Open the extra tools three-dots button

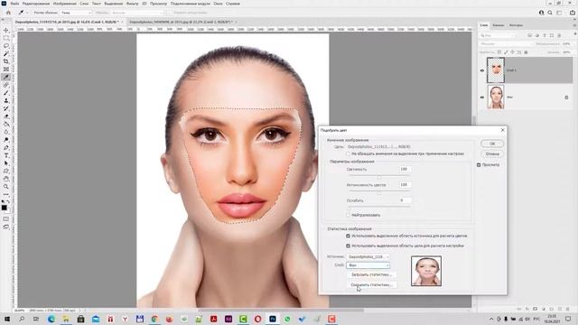pyautogui.click(x=6, y=194)
